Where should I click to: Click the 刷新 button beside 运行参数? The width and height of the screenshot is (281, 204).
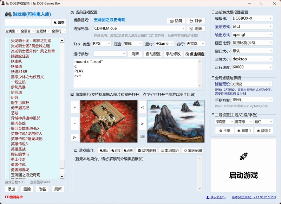[135, 54]
